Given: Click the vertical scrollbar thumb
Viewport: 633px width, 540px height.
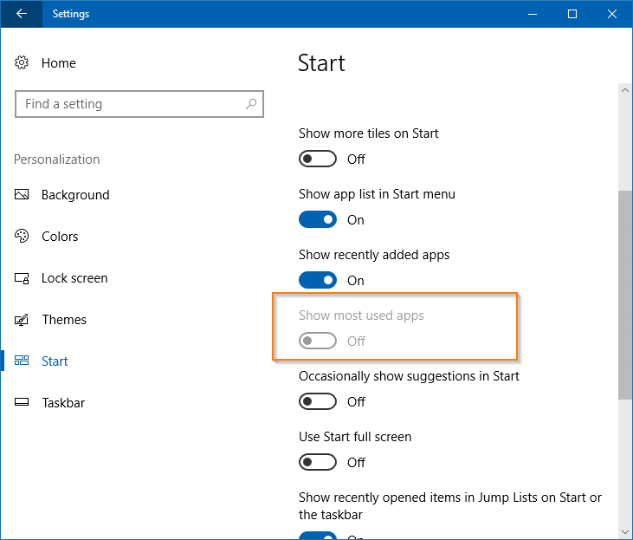Looking at the screenshot, I should [x=625, y=295].
